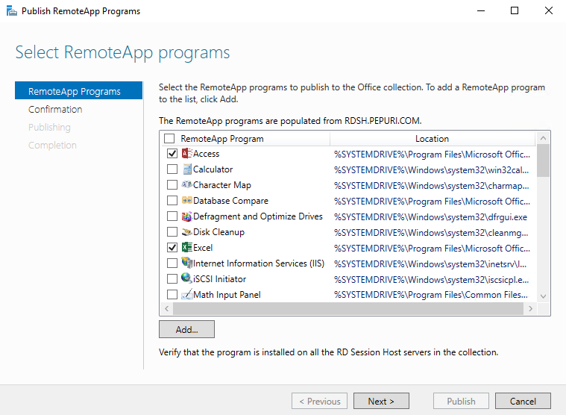Click the Add... button
The image size is (566, 415).
[186, 329]
